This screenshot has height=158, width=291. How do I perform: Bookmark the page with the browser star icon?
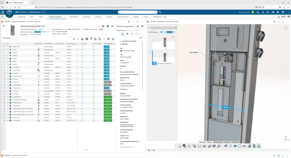click(263, 7)
